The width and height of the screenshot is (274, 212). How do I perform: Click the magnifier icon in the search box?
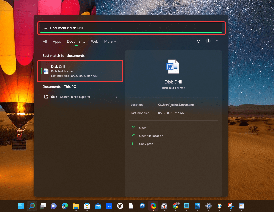46,28
